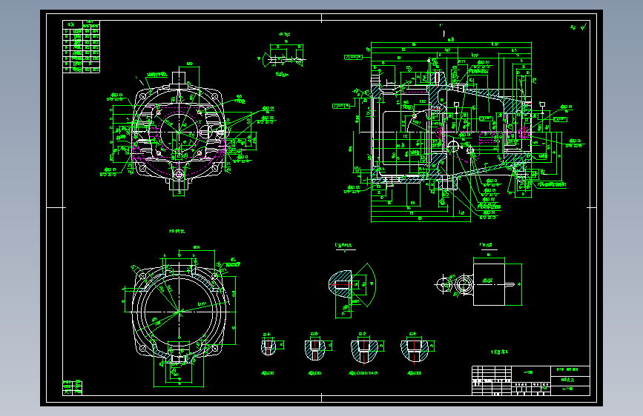643x416 pixels.
Task: Click the third hatched hole section detail
Action: pyautogui.click(x=364, y=351)
